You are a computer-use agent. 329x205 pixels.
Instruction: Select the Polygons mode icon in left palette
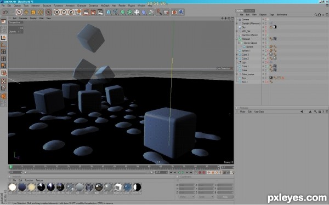4,66
